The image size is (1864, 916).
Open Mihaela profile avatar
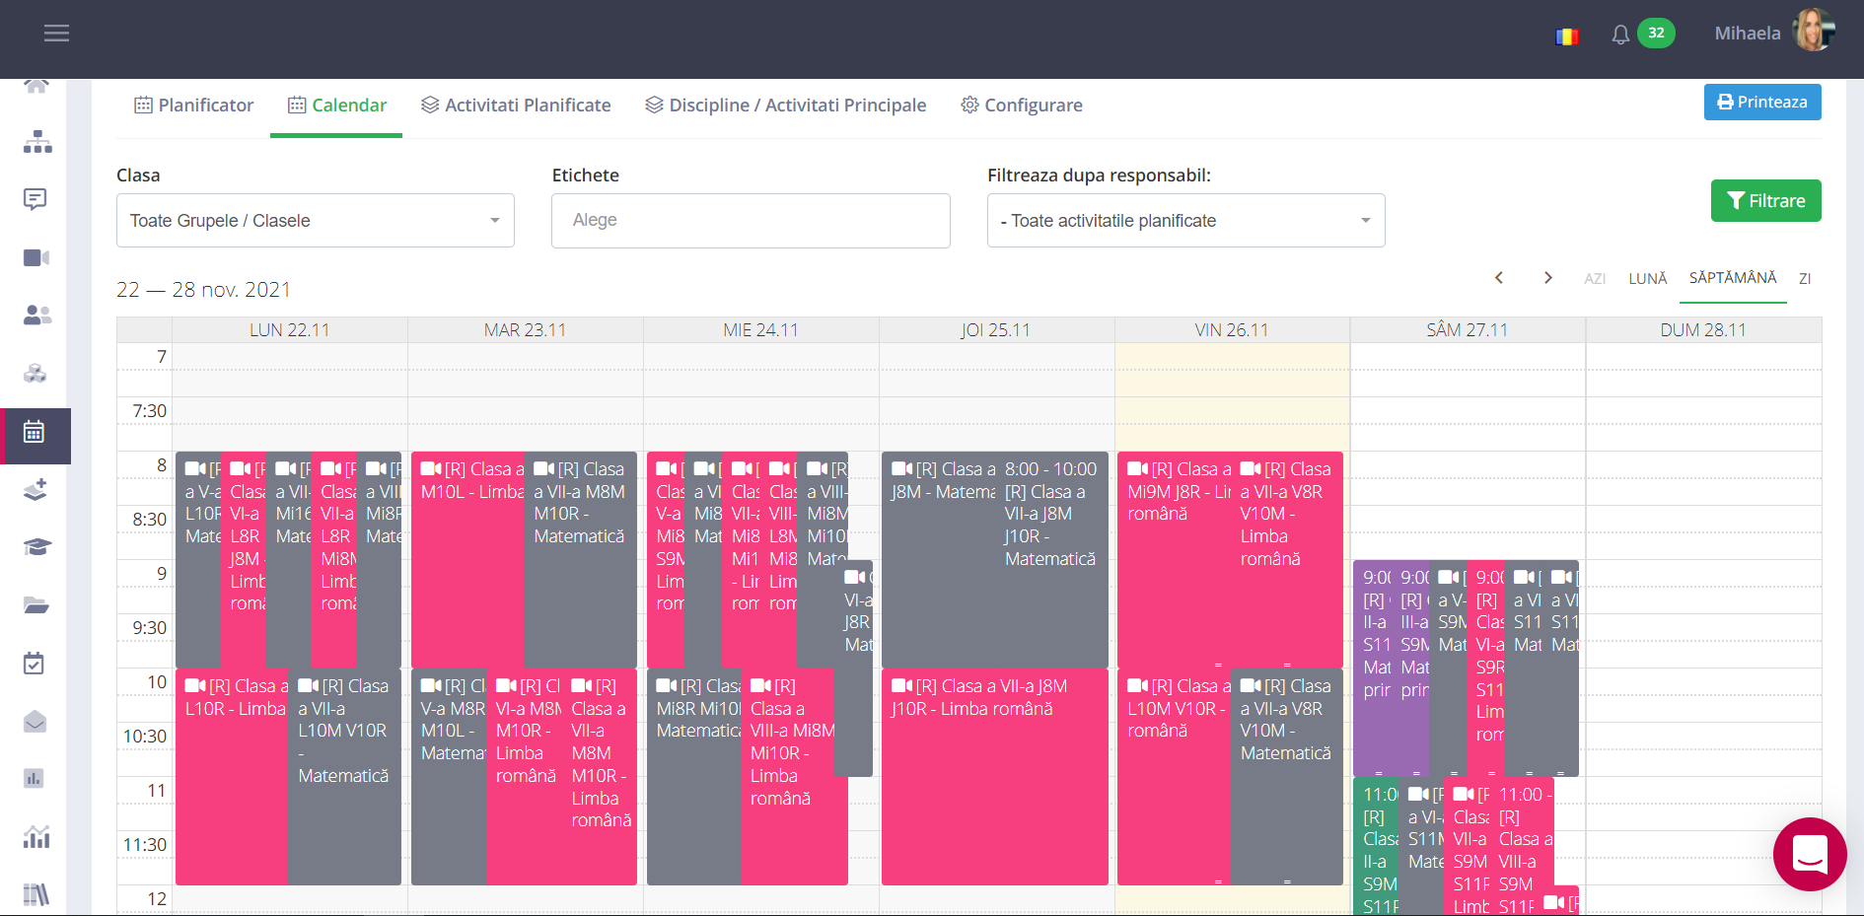(1814, 32)
